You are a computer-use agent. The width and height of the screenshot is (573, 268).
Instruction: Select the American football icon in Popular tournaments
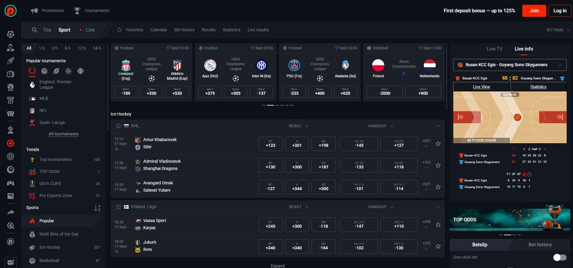(x=56, y=71)
